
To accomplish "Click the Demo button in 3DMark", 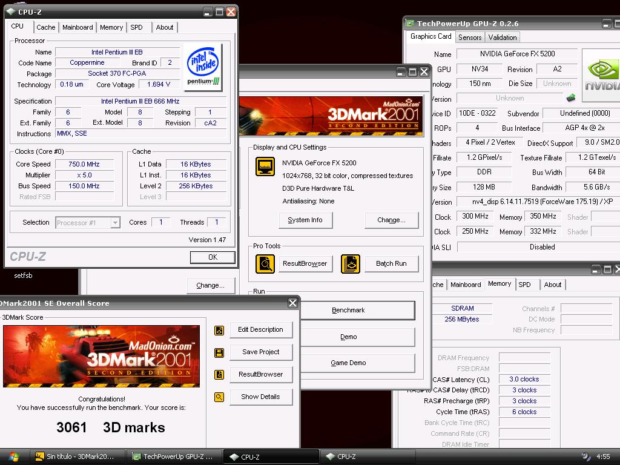I will (x=357, y=337).
